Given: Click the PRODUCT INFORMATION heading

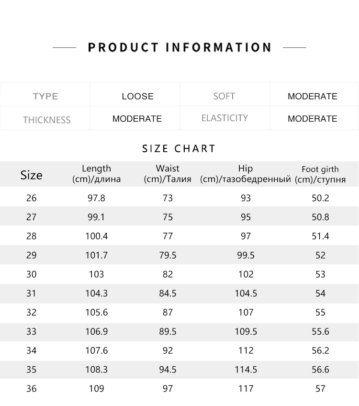Looking at the screenshot, I should pyautogui.click(x=179, y=48).
